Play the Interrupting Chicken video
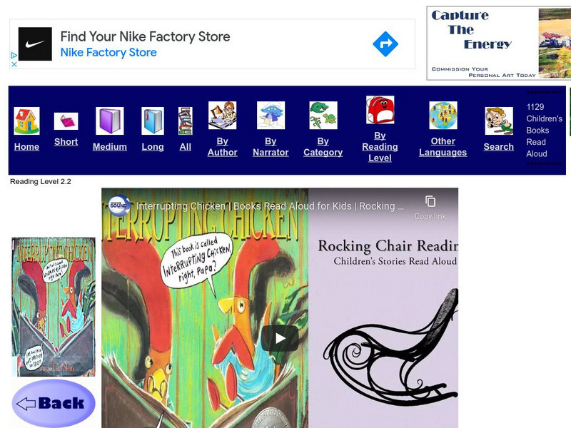Image resolution: width=571 pixels, height=428 pixels. click(x=280, y=338)
